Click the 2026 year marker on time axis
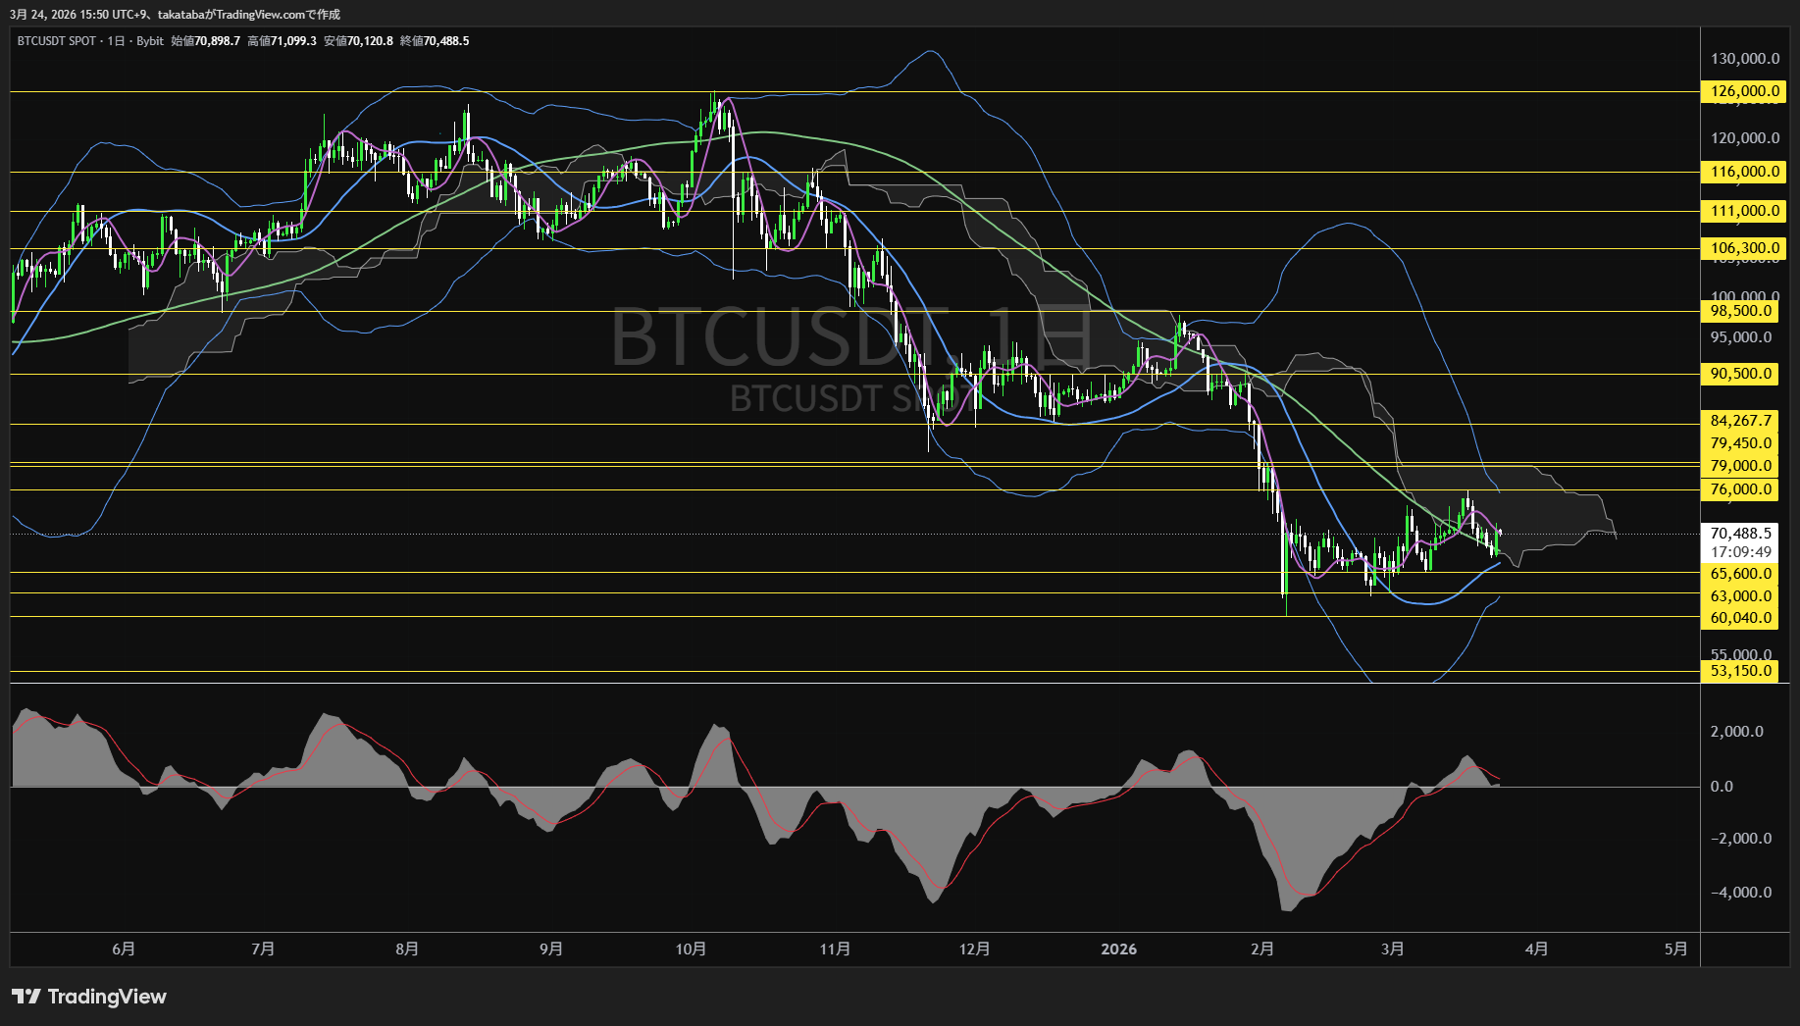This screenshot has width=1800, height=1026. pyautogui.click(x=1118, y=949)
